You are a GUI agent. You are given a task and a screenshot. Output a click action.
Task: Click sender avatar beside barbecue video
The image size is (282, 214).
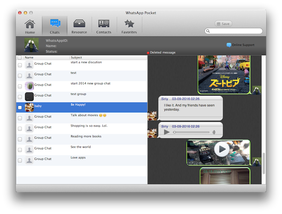257,162
